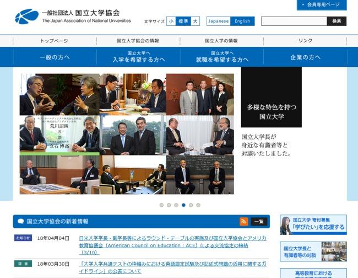Go to first carousel slide dot
This screenshot has height=278, width=358.
click(161, 205)
